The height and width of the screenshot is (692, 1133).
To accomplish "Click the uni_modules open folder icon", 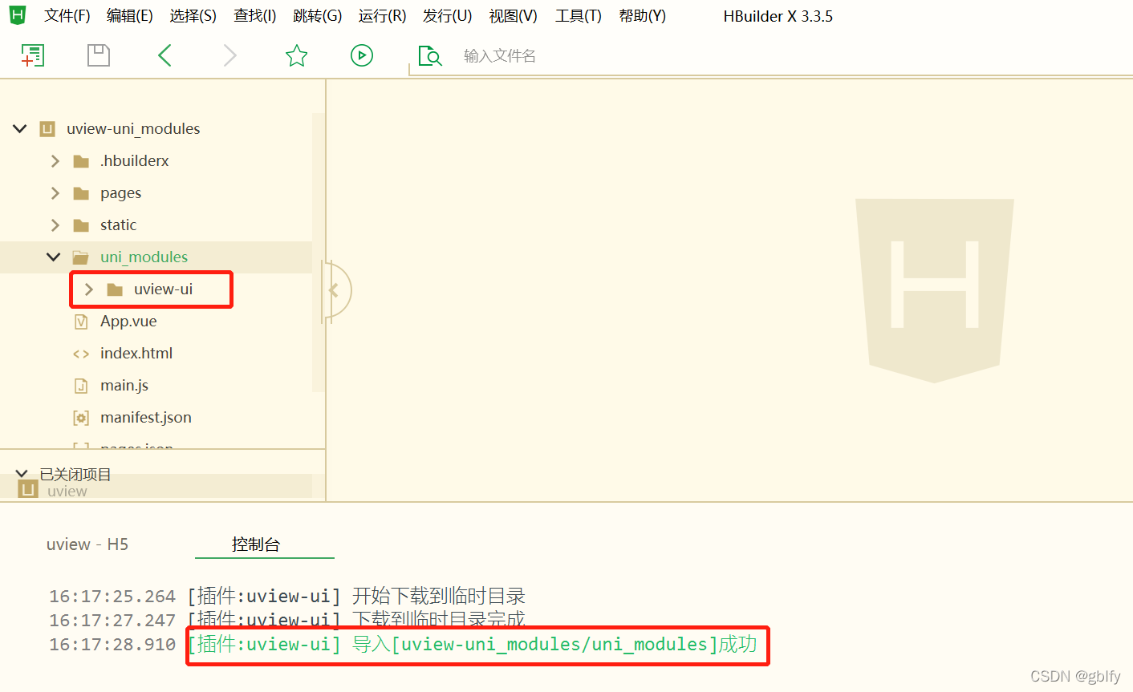I will pos(81,257).
